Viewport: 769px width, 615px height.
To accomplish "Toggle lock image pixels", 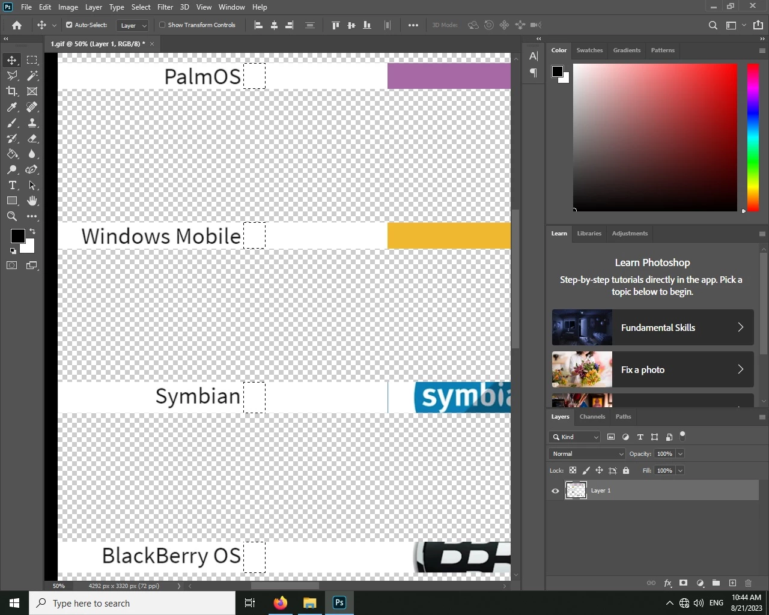I will (586, 471).
